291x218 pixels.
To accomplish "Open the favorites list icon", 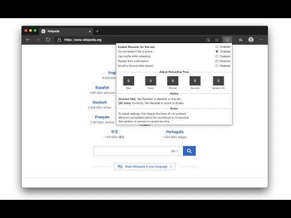I will click(x=241, y=40).
